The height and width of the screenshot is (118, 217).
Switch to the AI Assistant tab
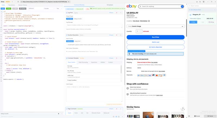point(110,5)
